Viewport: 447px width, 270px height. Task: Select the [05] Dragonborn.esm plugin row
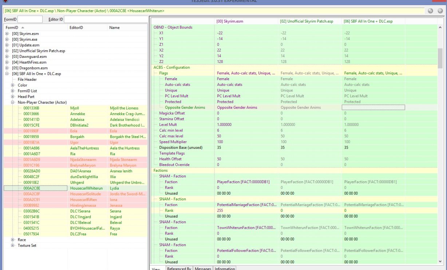(x=30, y=68)
